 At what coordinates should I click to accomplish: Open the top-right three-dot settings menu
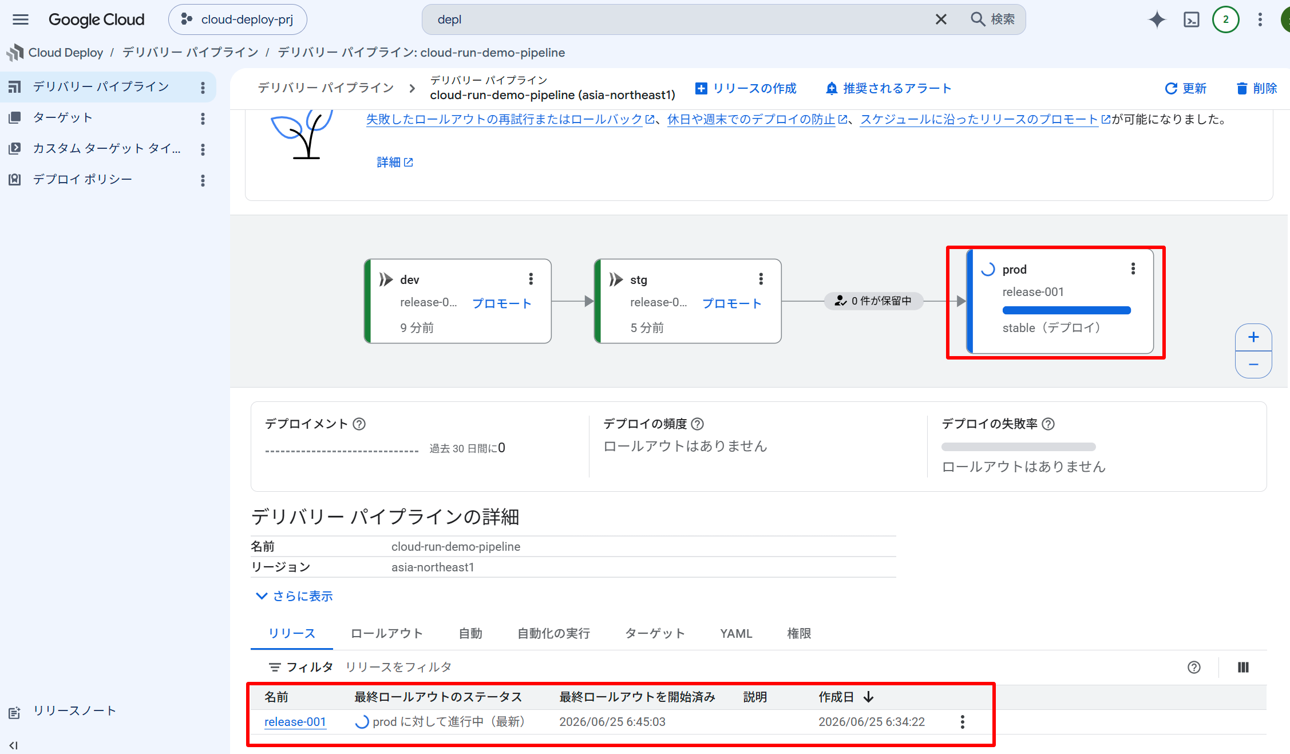pos(1260,19)
